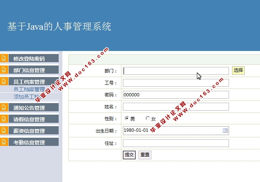This screenshot has width=260, height=182.
Task: Collapse the 员工档案管理 menu header
Action: pyautogui.click(x=34, y=82)
